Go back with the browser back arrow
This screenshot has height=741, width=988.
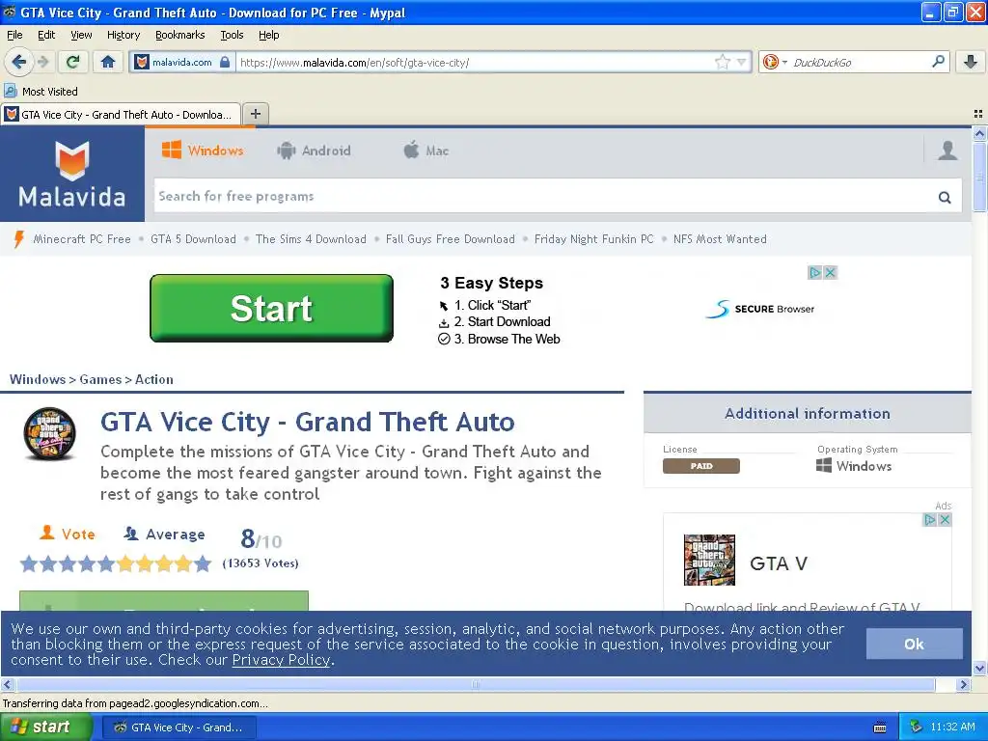click(18, 62)
